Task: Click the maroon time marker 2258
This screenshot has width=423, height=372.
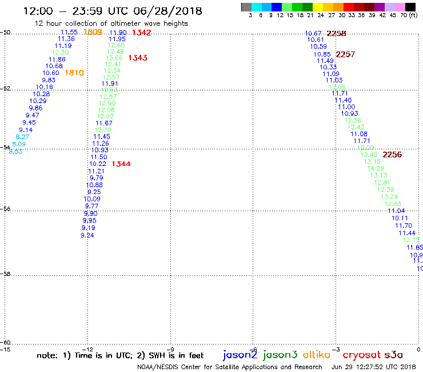Action: tap(336, 34)
